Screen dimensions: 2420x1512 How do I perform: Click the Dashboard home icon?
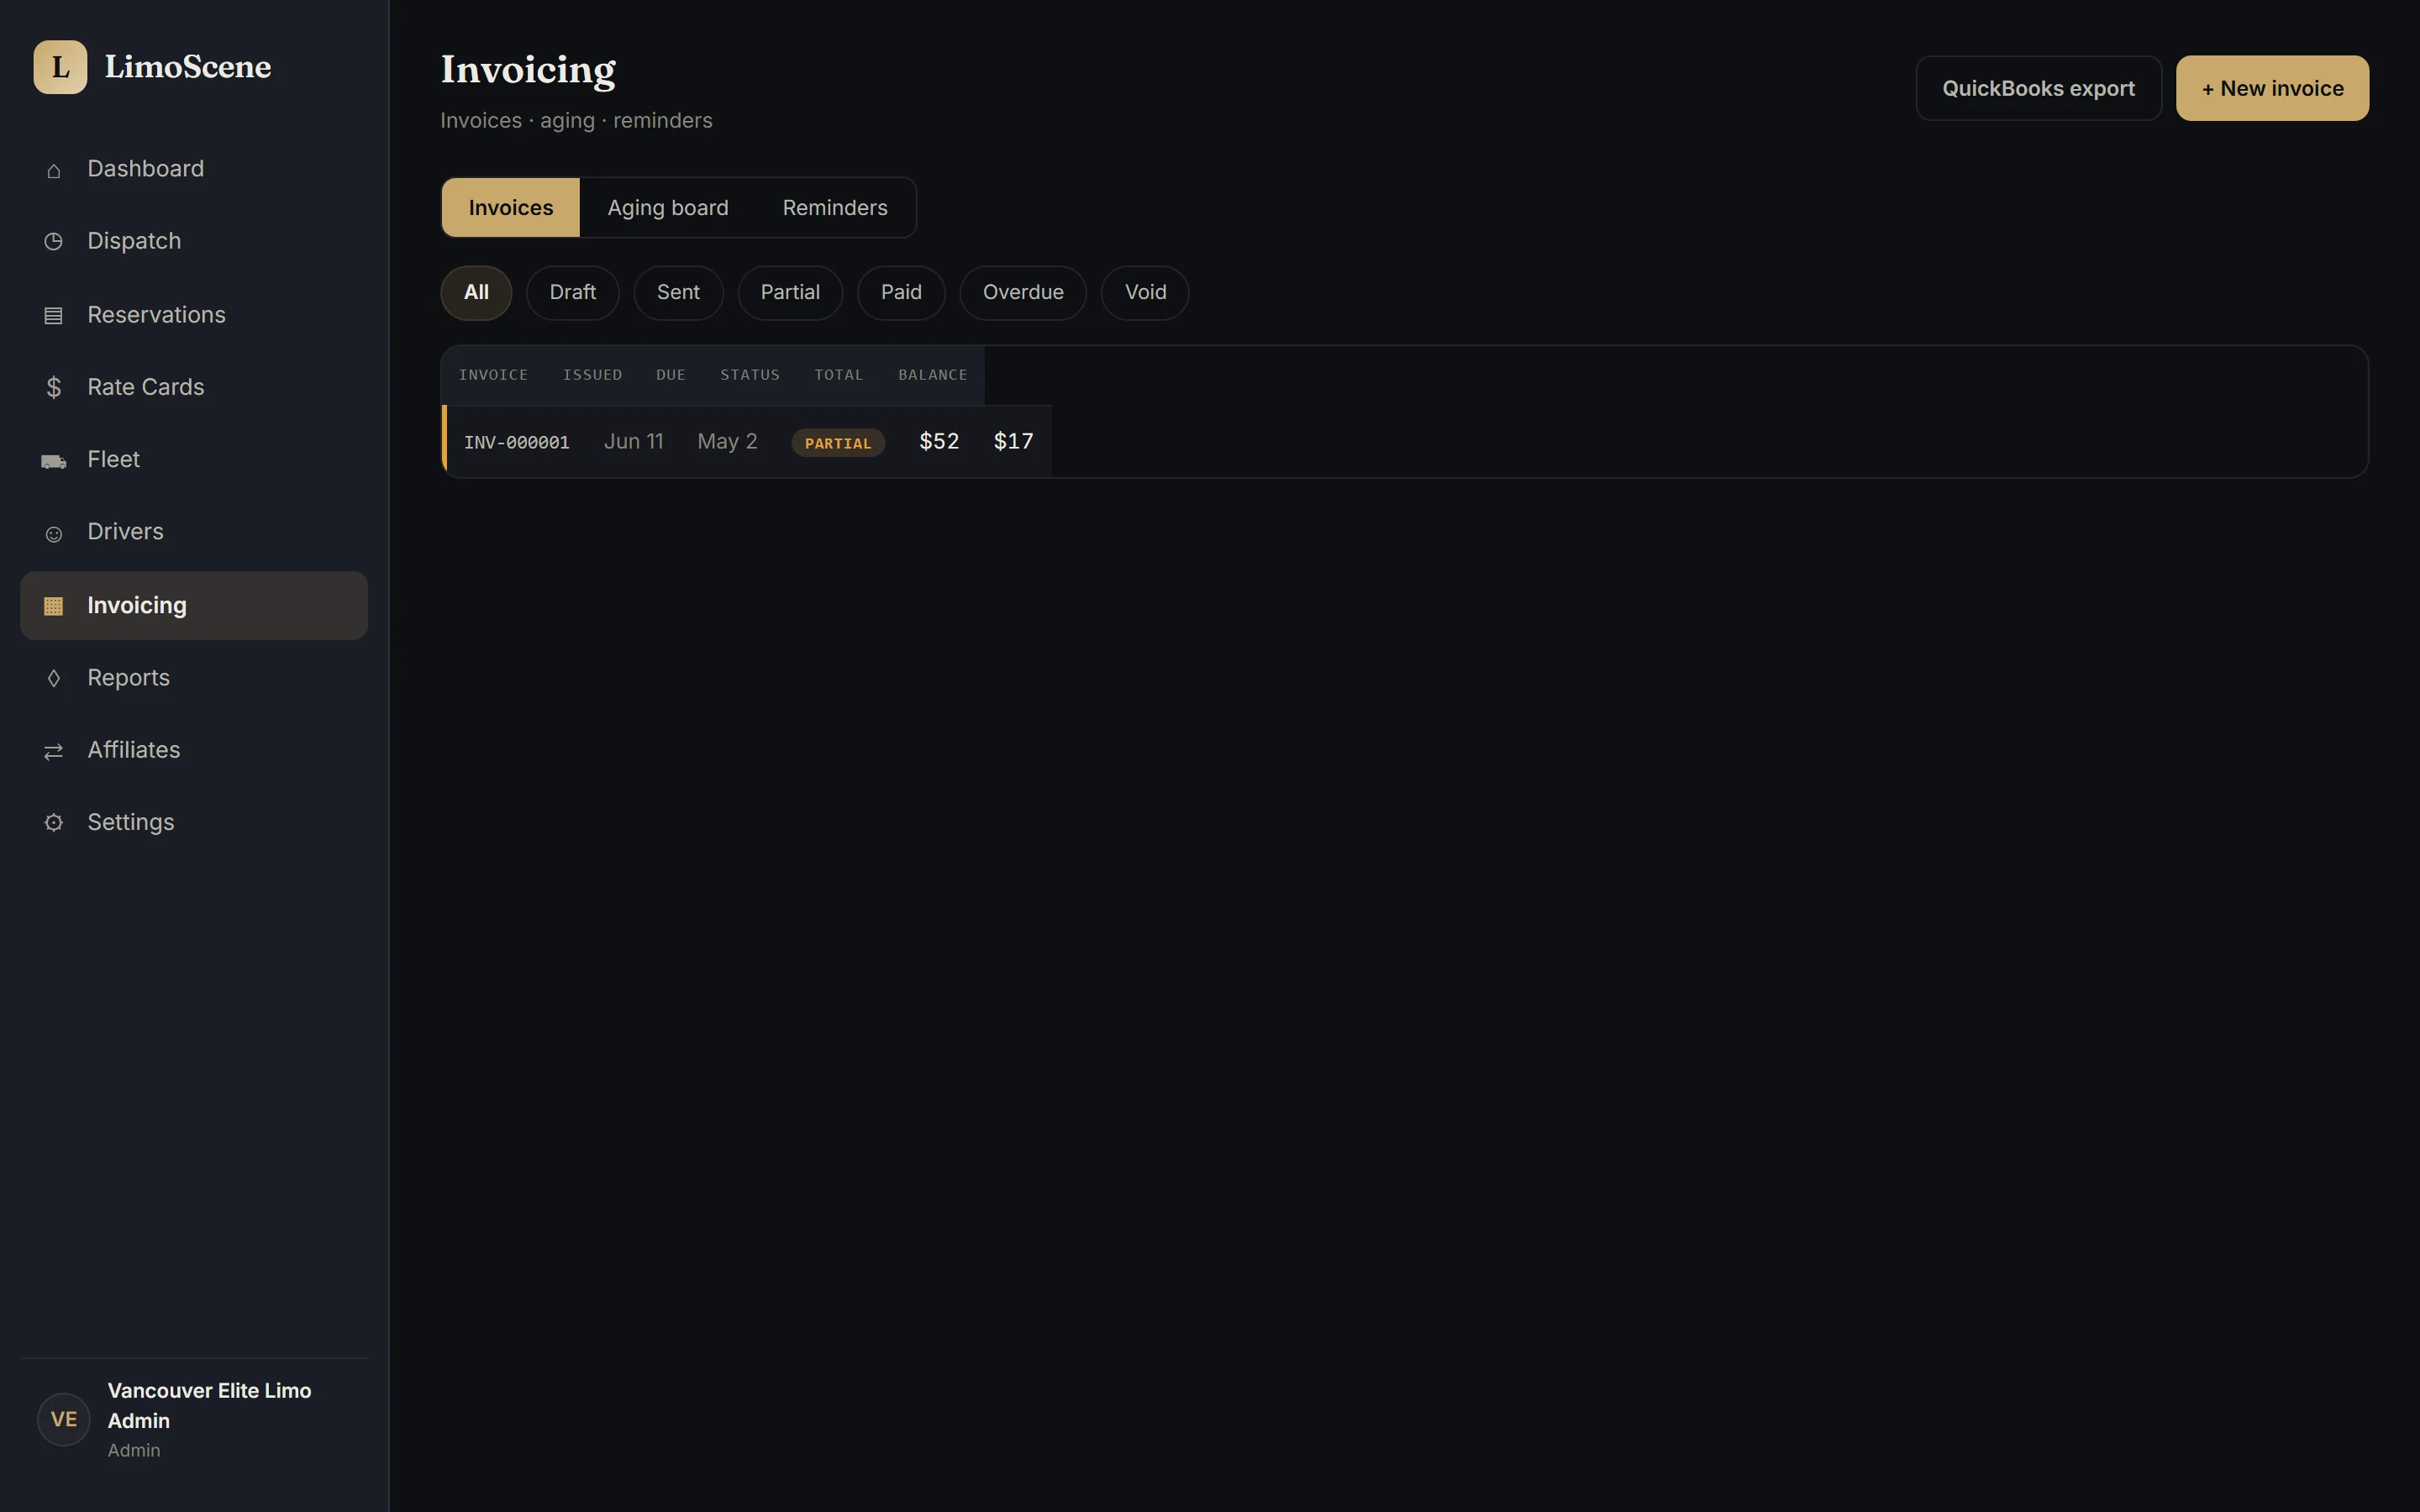click(54, 170)
